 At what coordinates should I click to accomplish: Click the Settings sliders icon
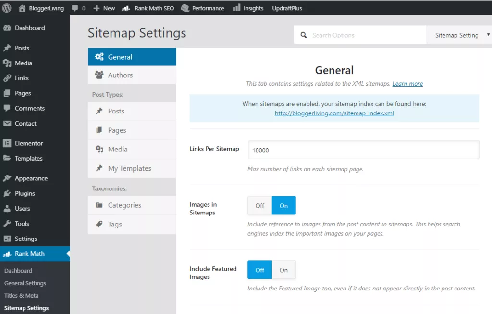[7, 239]
